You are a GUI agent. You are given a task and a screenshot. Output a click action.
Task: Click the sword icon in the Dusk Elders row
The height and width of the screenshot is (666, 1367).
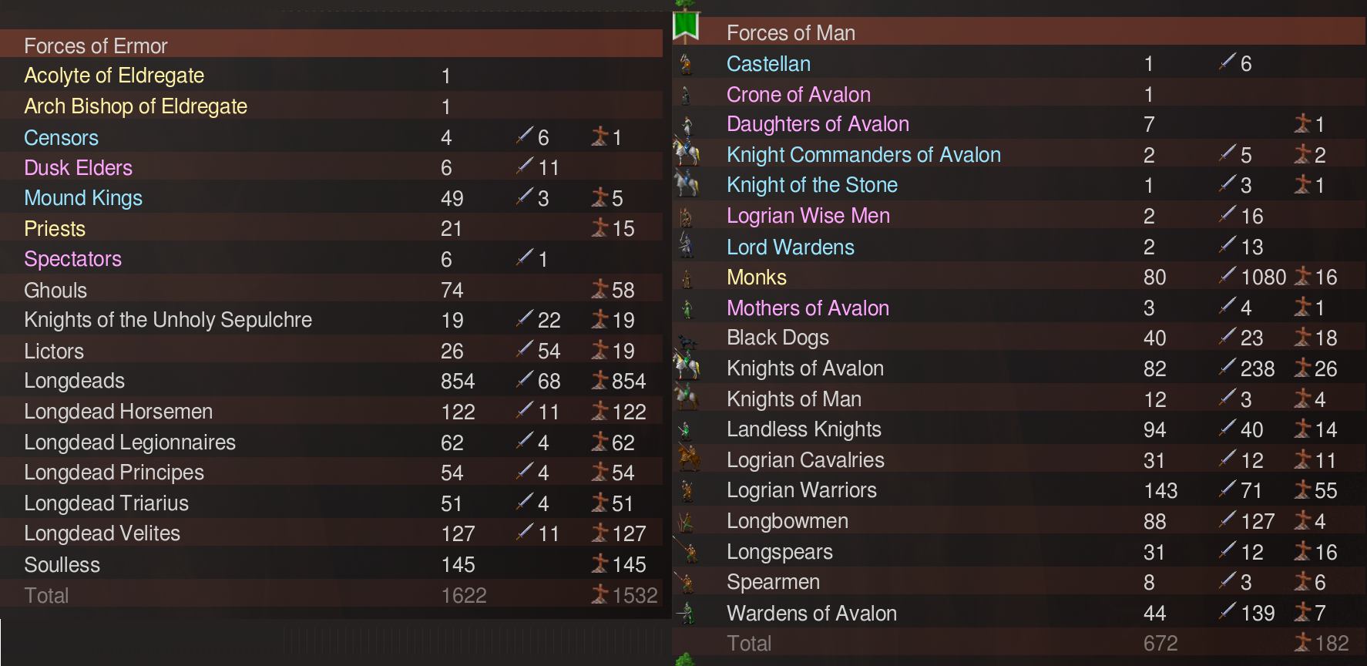[525, 166]
